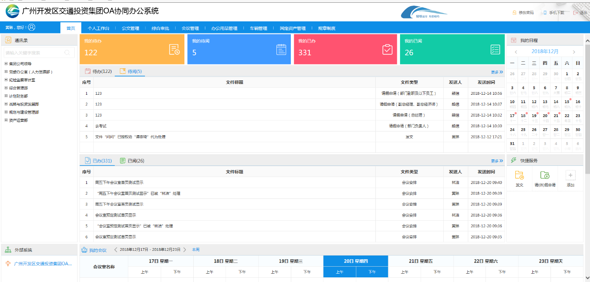This screenshot has width=590, height=282.
Task: Click the 我的日程 calendar header icon
Action: (x=514, y=40)
